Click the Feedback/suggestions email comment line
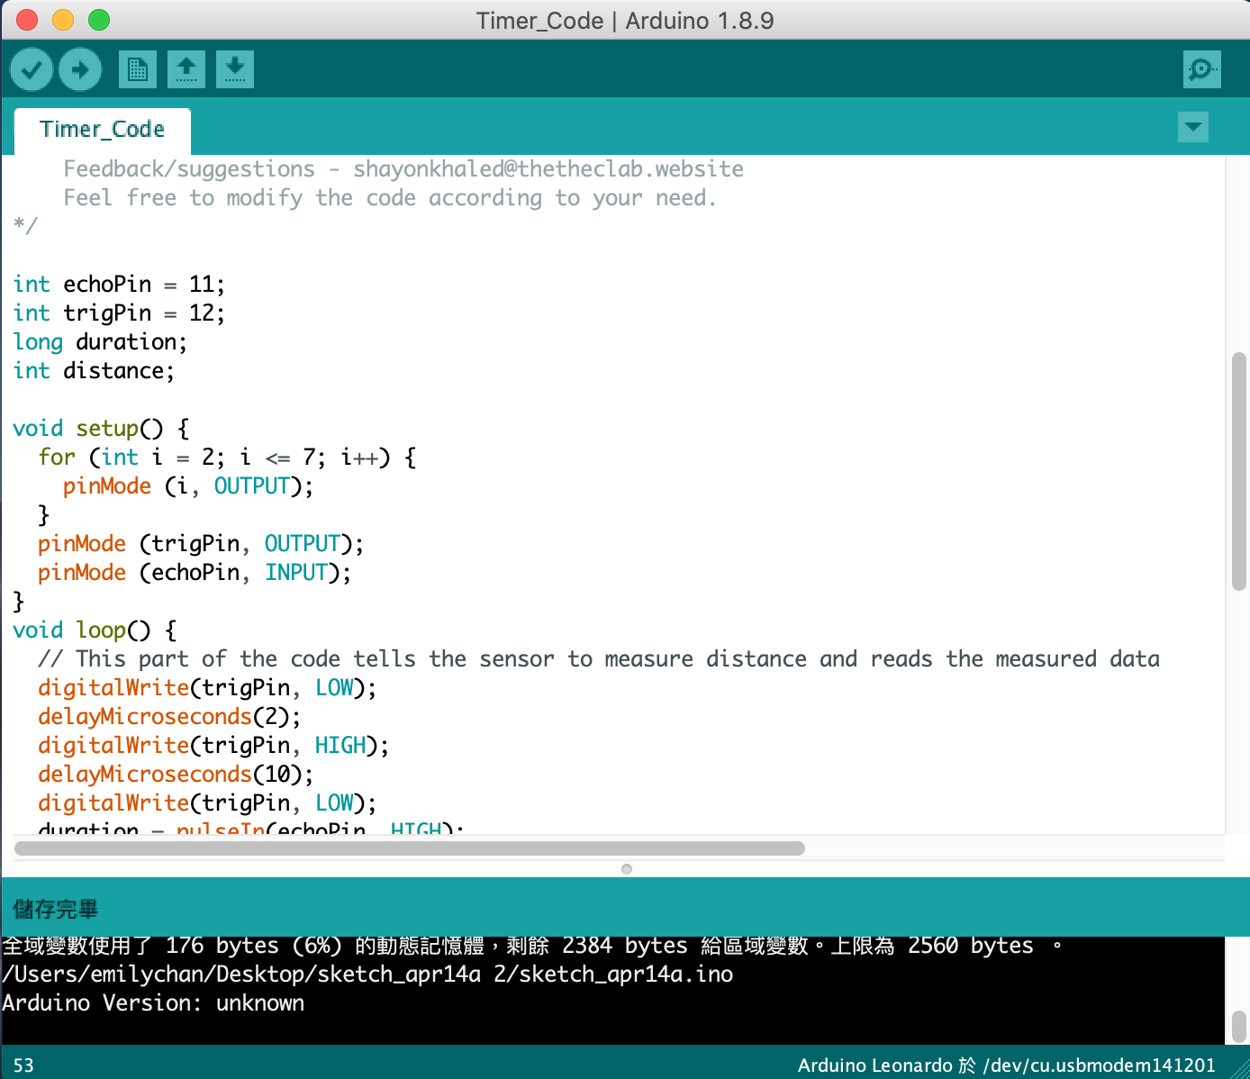 403,169
